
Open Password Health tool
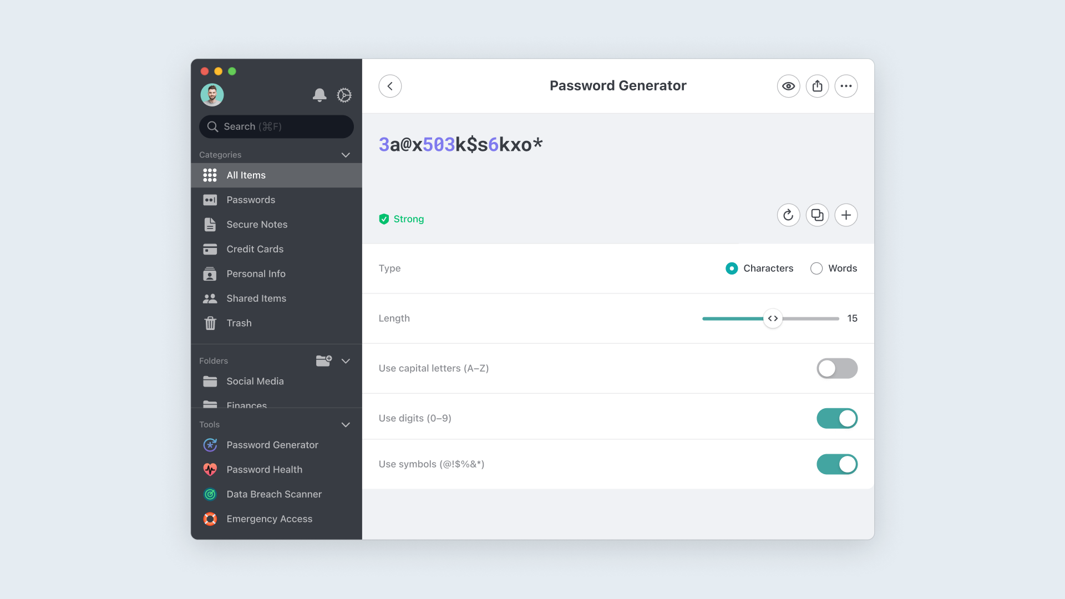pyautogui.click(x=264, y=470)
